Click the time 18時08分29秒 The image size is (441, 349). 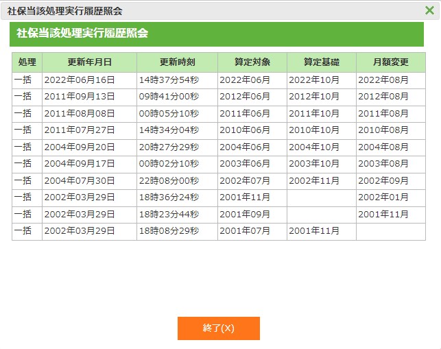169,231
